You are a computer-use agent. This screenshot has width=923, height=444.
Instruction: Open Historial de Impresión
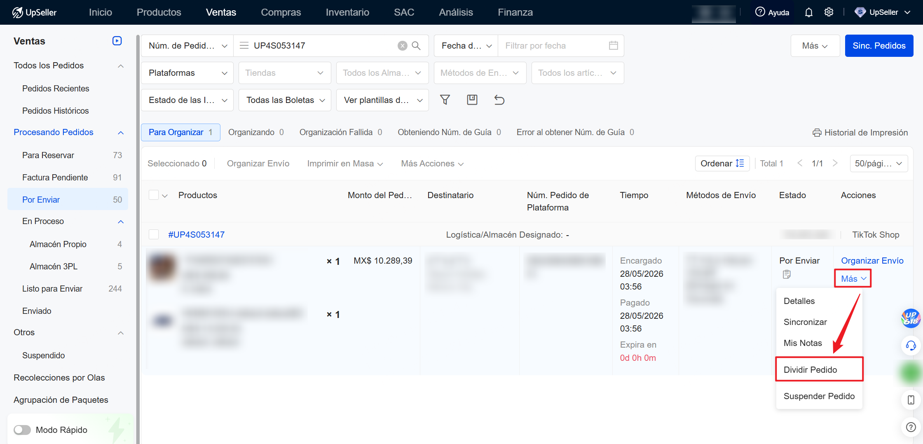pos(860,133)
